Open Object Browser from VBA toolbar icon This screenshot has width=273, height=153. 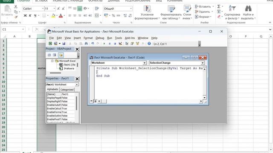point(137,44)
